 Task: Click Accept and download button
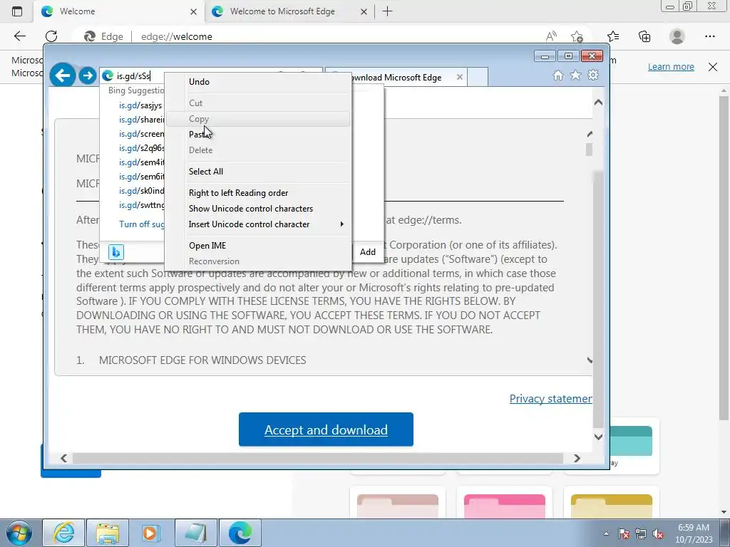326,429
